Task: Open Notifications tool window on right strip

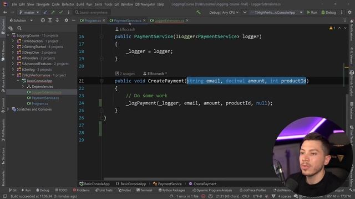Action: [x=352, y=30]
